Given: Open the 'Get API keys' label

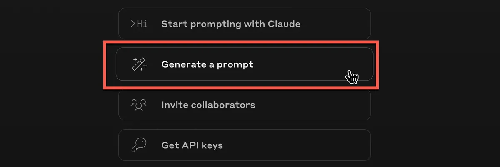Looking at the screenshot, I should pyautogui.click(x=192, y=145).
